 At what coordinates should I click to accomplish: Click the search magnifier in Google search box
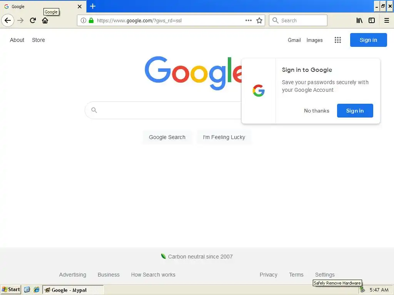[94, 110]
